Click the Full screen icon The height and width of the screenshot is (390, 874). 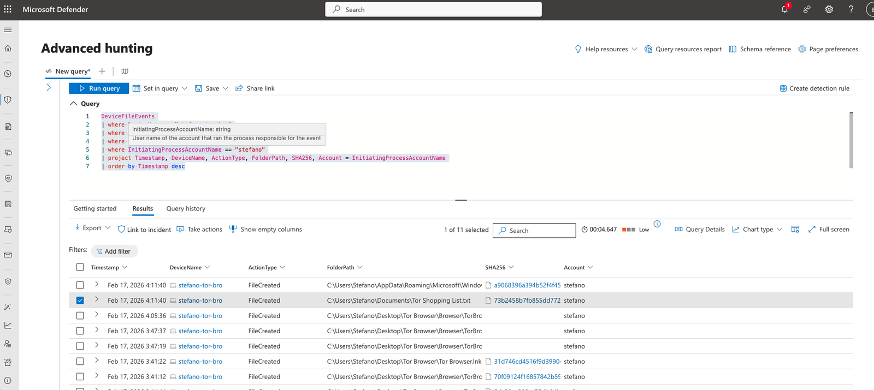(812, 229)
